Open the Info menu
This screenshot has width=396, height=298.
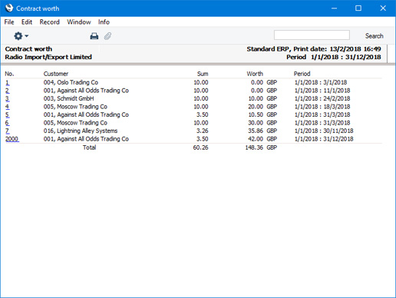(x=104, y=22)
